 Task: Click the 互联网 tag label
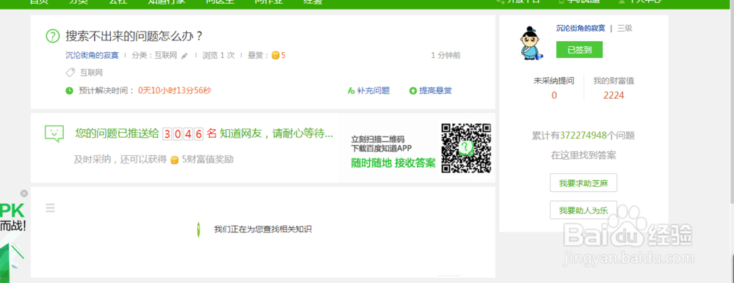coord(91,73)
